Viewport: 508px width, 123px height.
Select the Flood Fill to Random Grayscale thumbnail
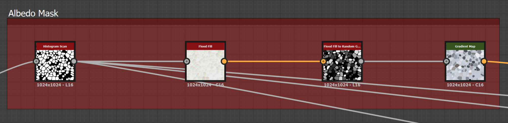[342, 65]
